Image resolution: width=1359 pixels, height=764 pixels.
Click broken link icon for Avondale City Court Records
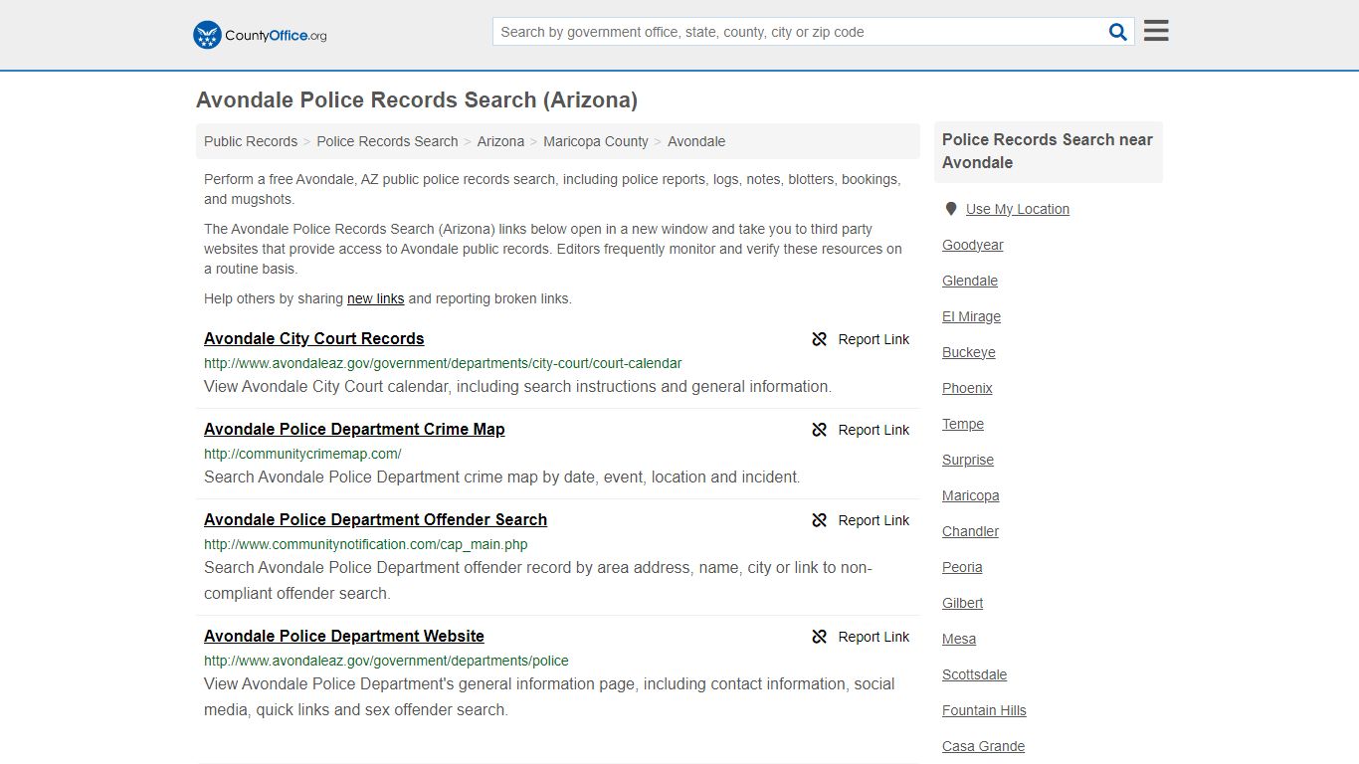[820, 339]
